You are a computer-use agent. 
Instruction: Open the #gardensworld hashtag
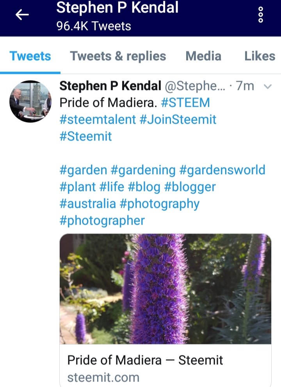pyautogui.click(x=222, y=170)
